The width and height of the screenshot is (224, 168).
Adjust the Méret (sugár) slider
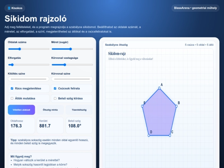click(72, 49)
